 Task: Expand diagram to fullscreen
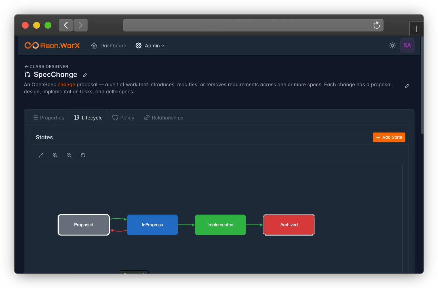coord(41,155)
